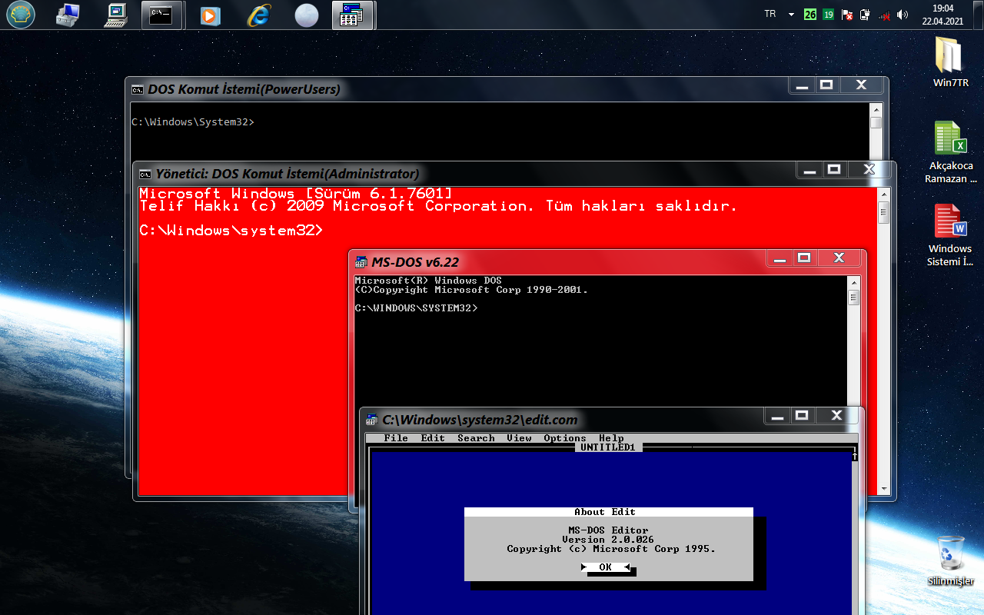Click the Copyright Microsoft Corp 1990-2001 line

471,290
